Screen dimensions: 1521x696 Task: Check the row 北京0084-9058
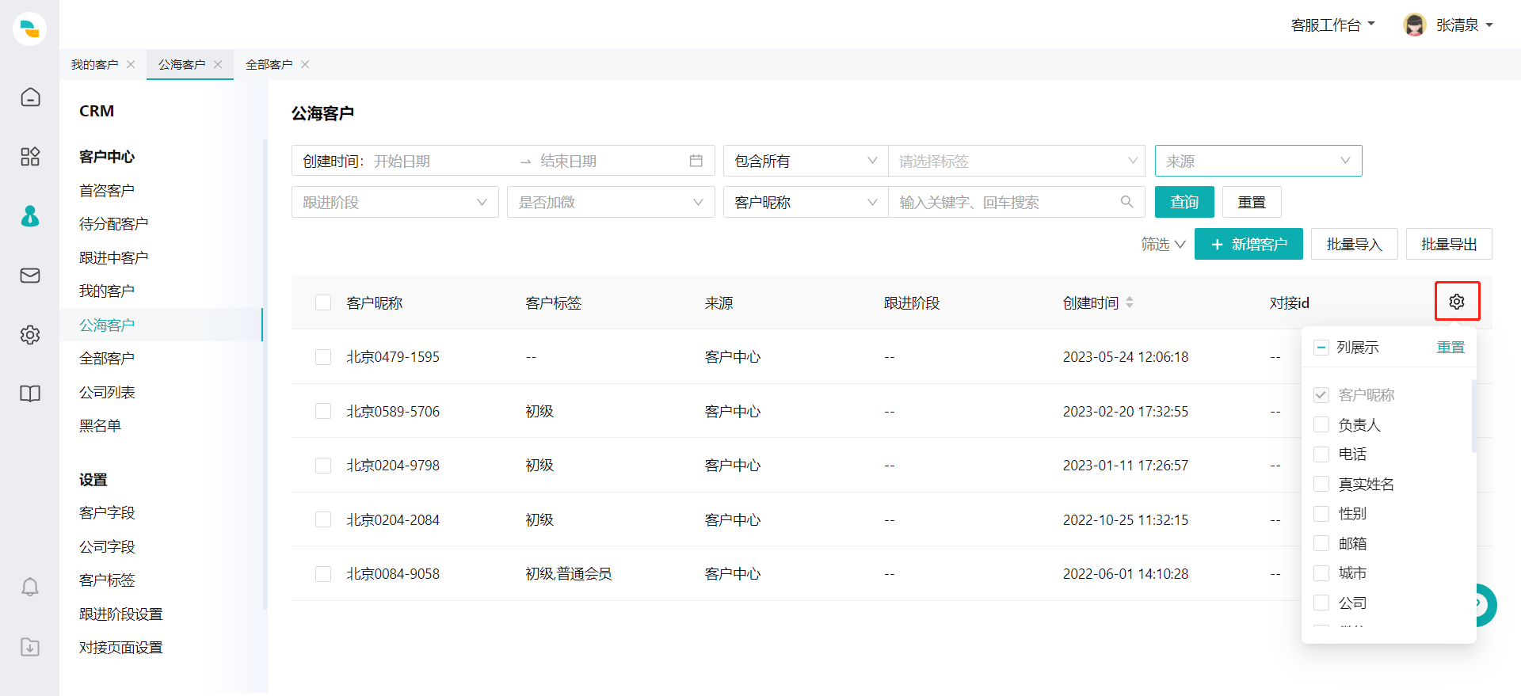pyautogui.click(x=323, y=574)
